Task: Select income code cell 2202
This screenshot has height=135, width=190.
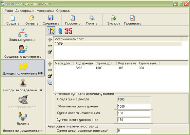Action: [x=79, y=68]
